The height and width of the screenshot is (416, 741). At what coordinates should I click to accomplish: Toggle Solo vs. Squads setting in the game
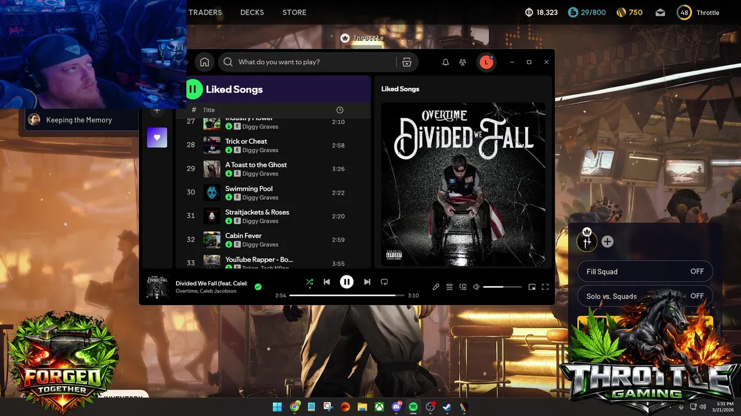click(645, 296)
